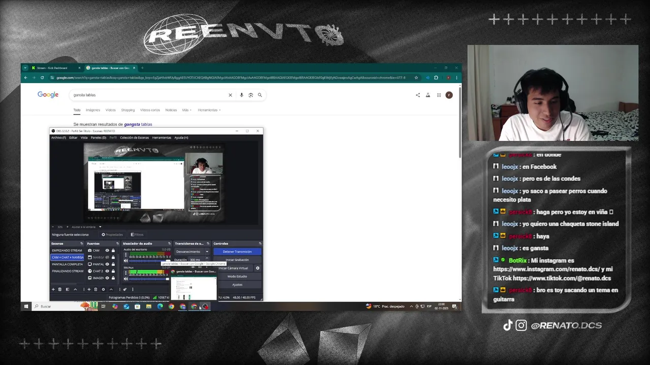
Task: Pop out the Controles dock panel
Action: (260, 243)
